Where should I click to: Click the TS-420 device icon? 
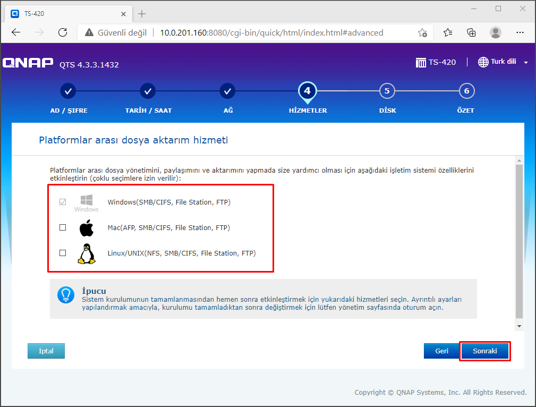click(421, 62)
